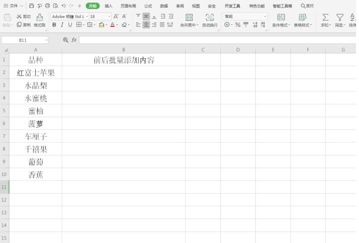Toggle underline formatting button

[x=70, y=25]
